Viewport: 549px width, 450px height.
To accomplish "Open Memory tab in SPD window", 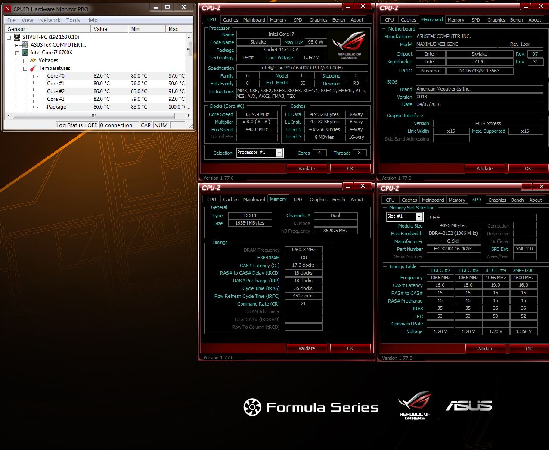I will point(457,200).
